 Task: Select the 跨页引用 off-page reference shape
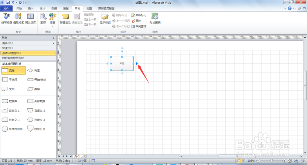36,129
